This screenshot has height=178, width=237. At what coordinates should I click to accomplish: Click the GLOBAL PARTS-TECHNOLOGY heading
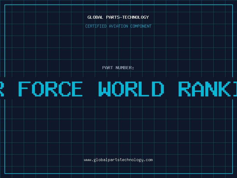pyautogui.click(x=118, y=17)
